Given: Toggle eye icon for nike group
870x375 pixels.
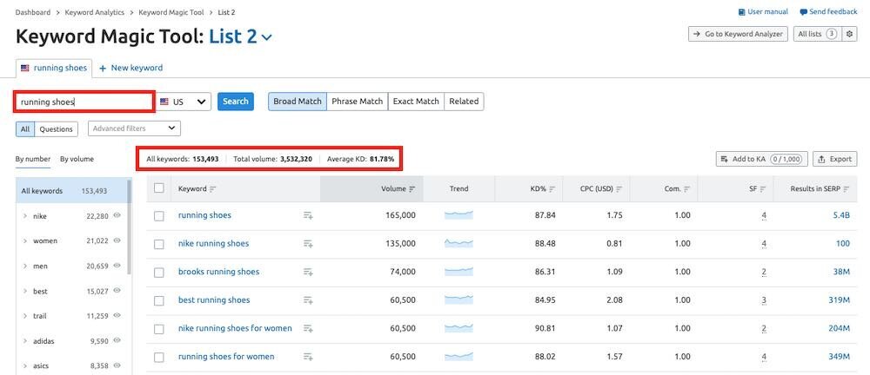Looking at the screenshot, I should coord(117,216).
